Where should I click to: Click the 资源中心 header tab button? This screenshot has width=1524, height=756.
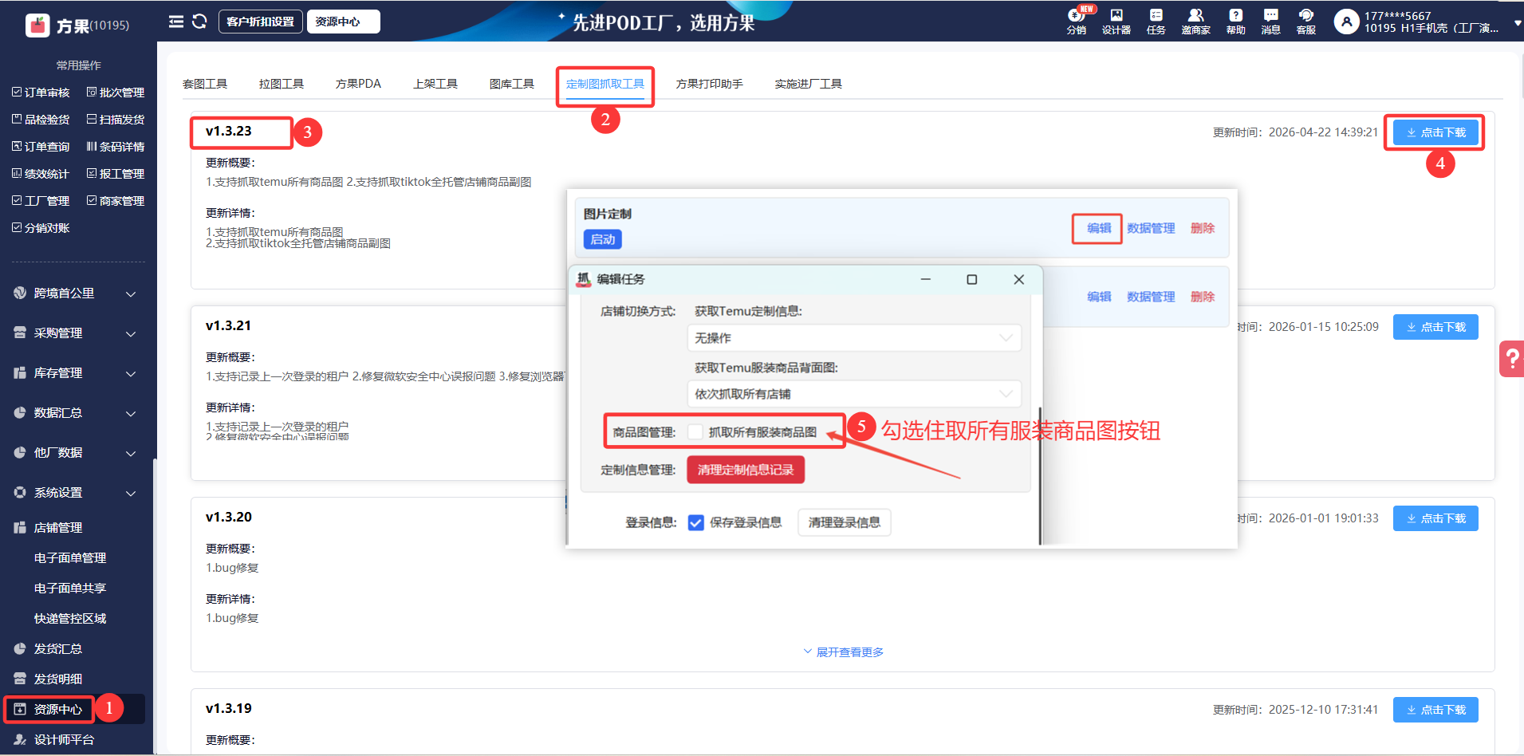tap(343, 22)
